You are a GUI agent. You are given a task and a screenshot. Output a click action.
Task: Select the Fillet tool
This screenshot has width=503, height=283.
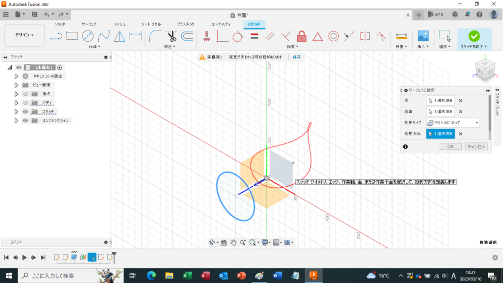155,36
